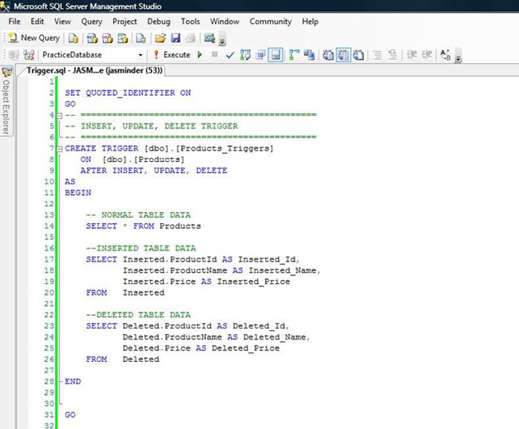This screenshot has width=519, height=429.
Task: Click the Execute button
Action: click(x=171, y=55)
